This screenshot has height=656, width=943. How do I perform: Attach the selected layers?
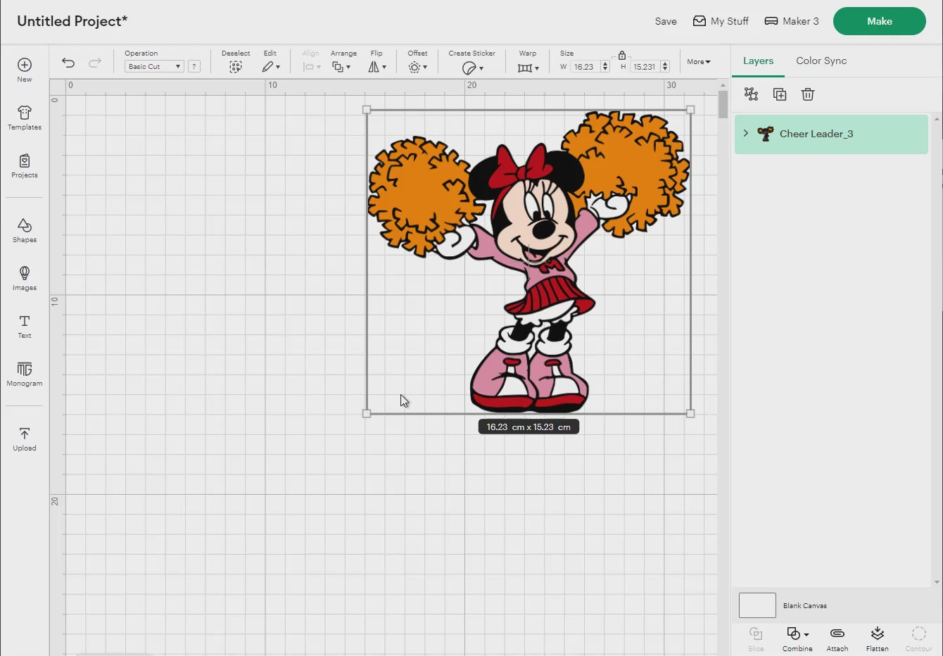click(x=837, y=639)
